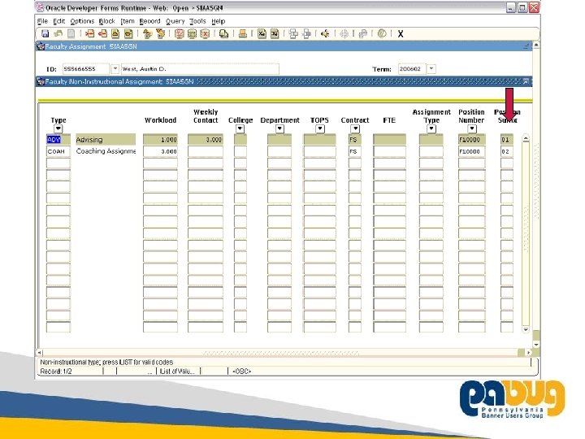The image size is (585, 439).
Task: Open the ID search dropdown arrow
Action: pos(115,68)
